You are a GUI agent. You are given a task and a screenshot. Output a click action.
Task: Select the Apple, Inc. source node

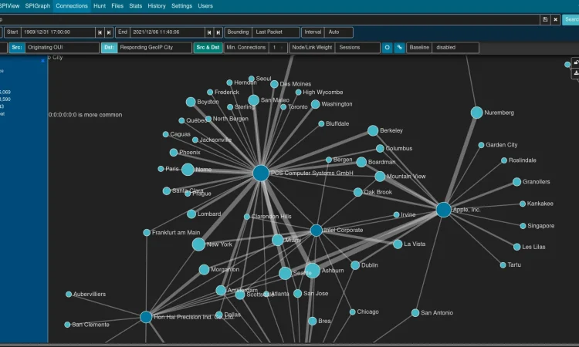tap(443, 210)
